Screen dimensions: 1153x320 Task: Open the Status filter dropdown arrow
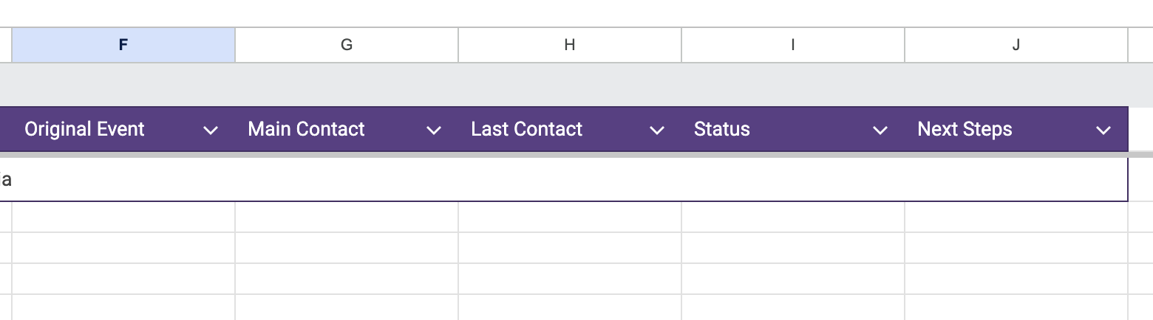click(x=880, y=131)
